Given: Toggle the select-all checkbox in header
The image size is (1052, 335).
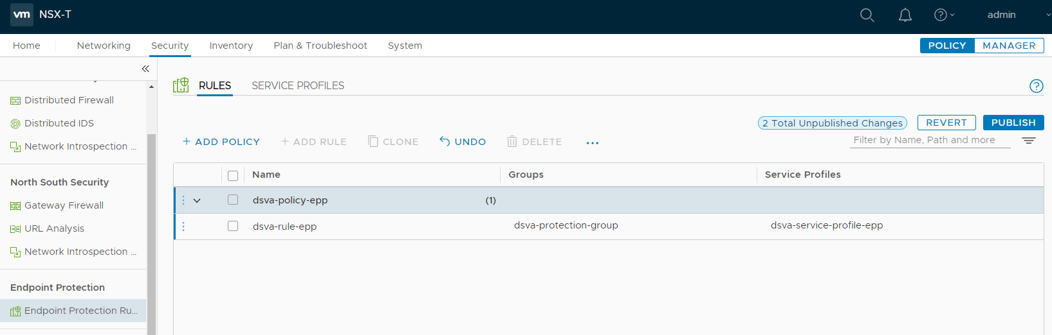Looking at the screenshot, I should point(233,175).
